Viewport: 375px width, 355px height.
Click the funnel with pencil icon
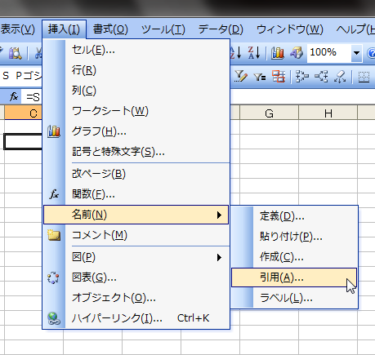coord(241,77)
